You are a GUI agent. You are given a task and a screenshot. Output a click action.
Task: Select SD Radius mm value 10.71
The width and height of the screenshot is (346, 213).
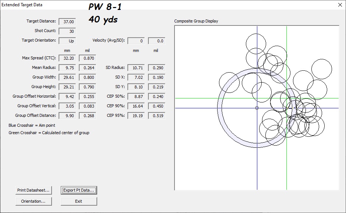point(136,68)
